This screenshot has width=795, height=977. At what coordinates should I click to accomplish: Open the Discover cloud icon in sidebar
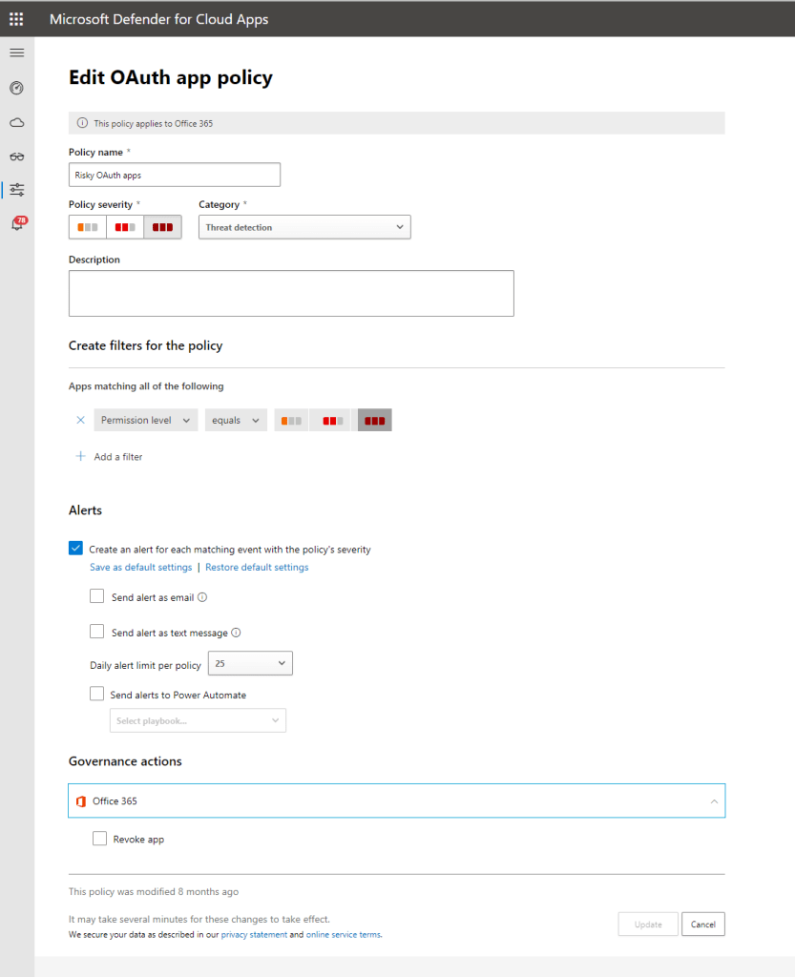[x=16, y=122]
